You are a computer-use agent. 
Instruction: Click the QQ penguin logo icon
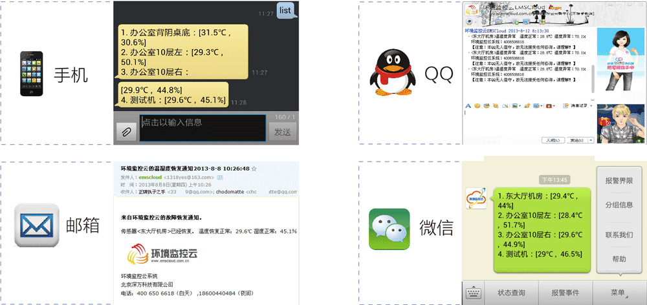[x=392, y=72]
